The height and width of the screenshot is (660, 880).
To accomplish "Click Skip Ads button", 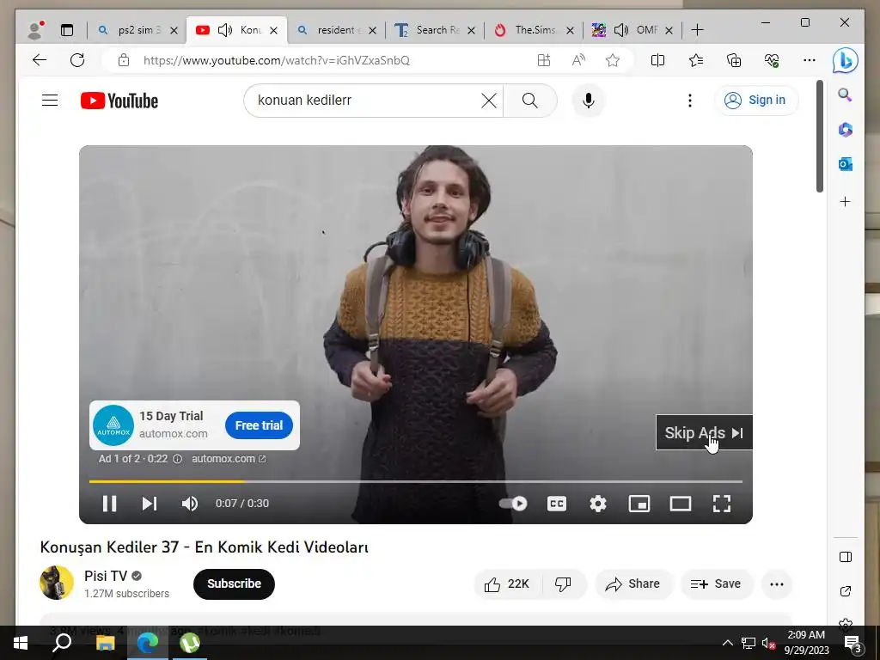I will tap(704, 433).
